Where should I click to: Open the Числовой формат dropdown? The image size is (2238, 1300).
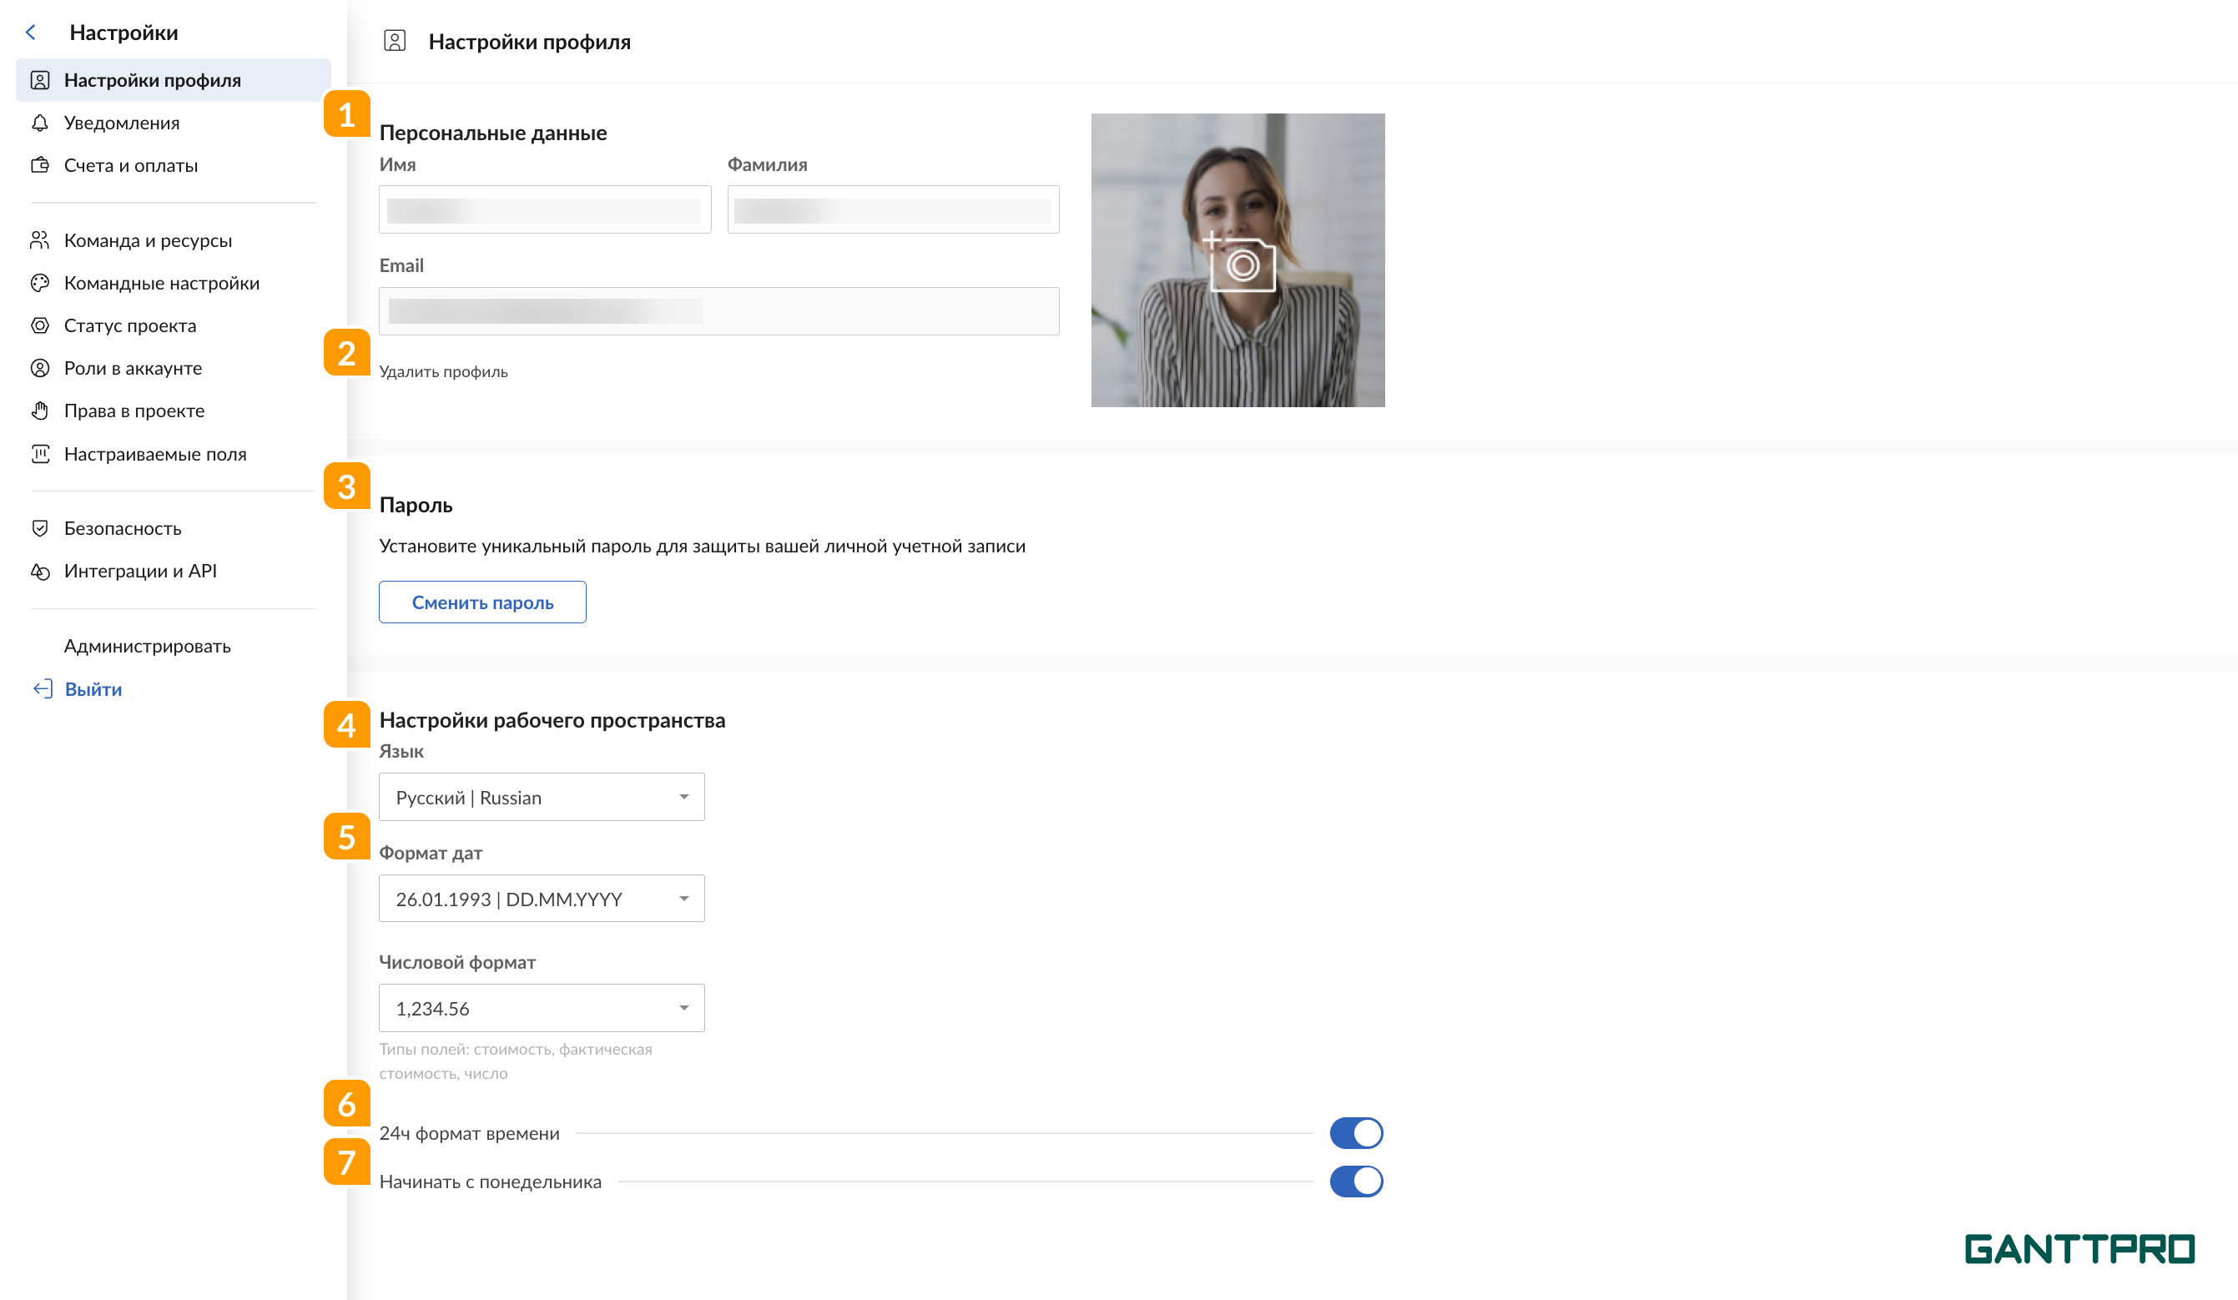point(541,1008)
